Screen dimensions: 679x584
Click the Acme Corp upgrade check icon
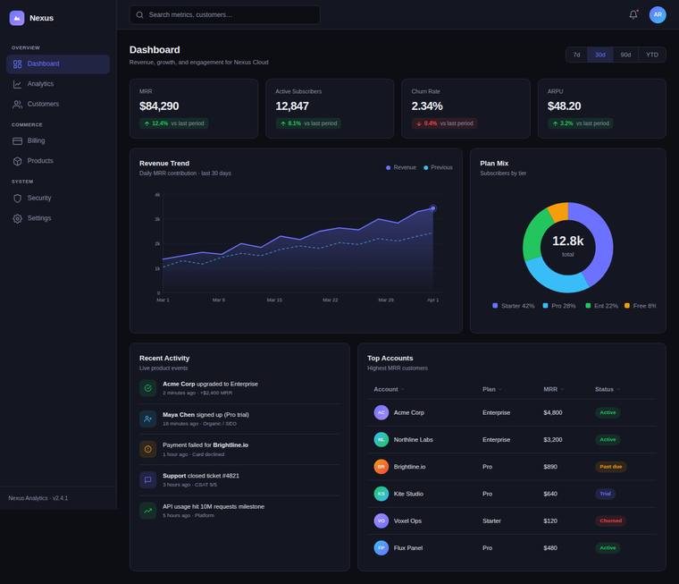[147, 388]
